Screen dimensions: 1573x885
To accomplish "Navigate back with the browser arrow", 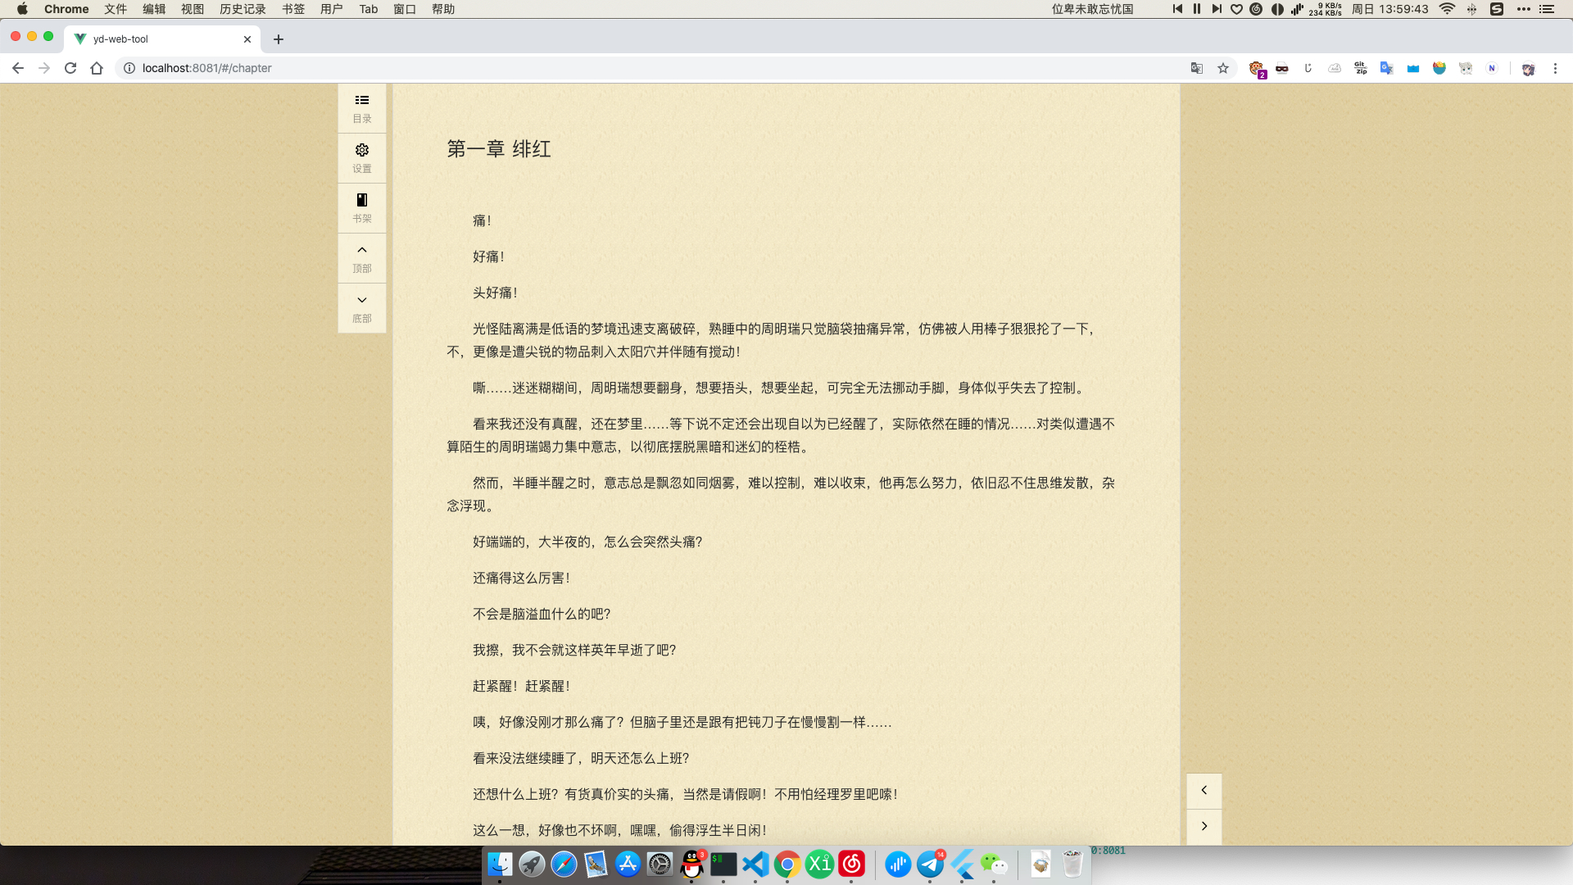I will [18, 68].
